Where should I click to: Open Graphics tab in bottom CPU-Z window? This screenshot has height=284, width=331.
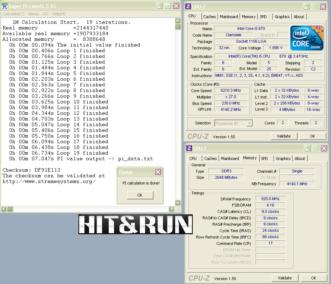tap(283, 159)
